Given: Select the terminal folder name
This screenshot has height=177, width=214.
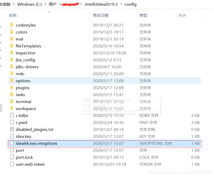Looking at the screenshot, I should coord(23,102).
